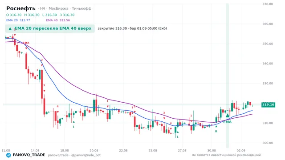Click the green EMA label under crossover
The height and width of the screenshot is (160, 285).
click(228, 122)
